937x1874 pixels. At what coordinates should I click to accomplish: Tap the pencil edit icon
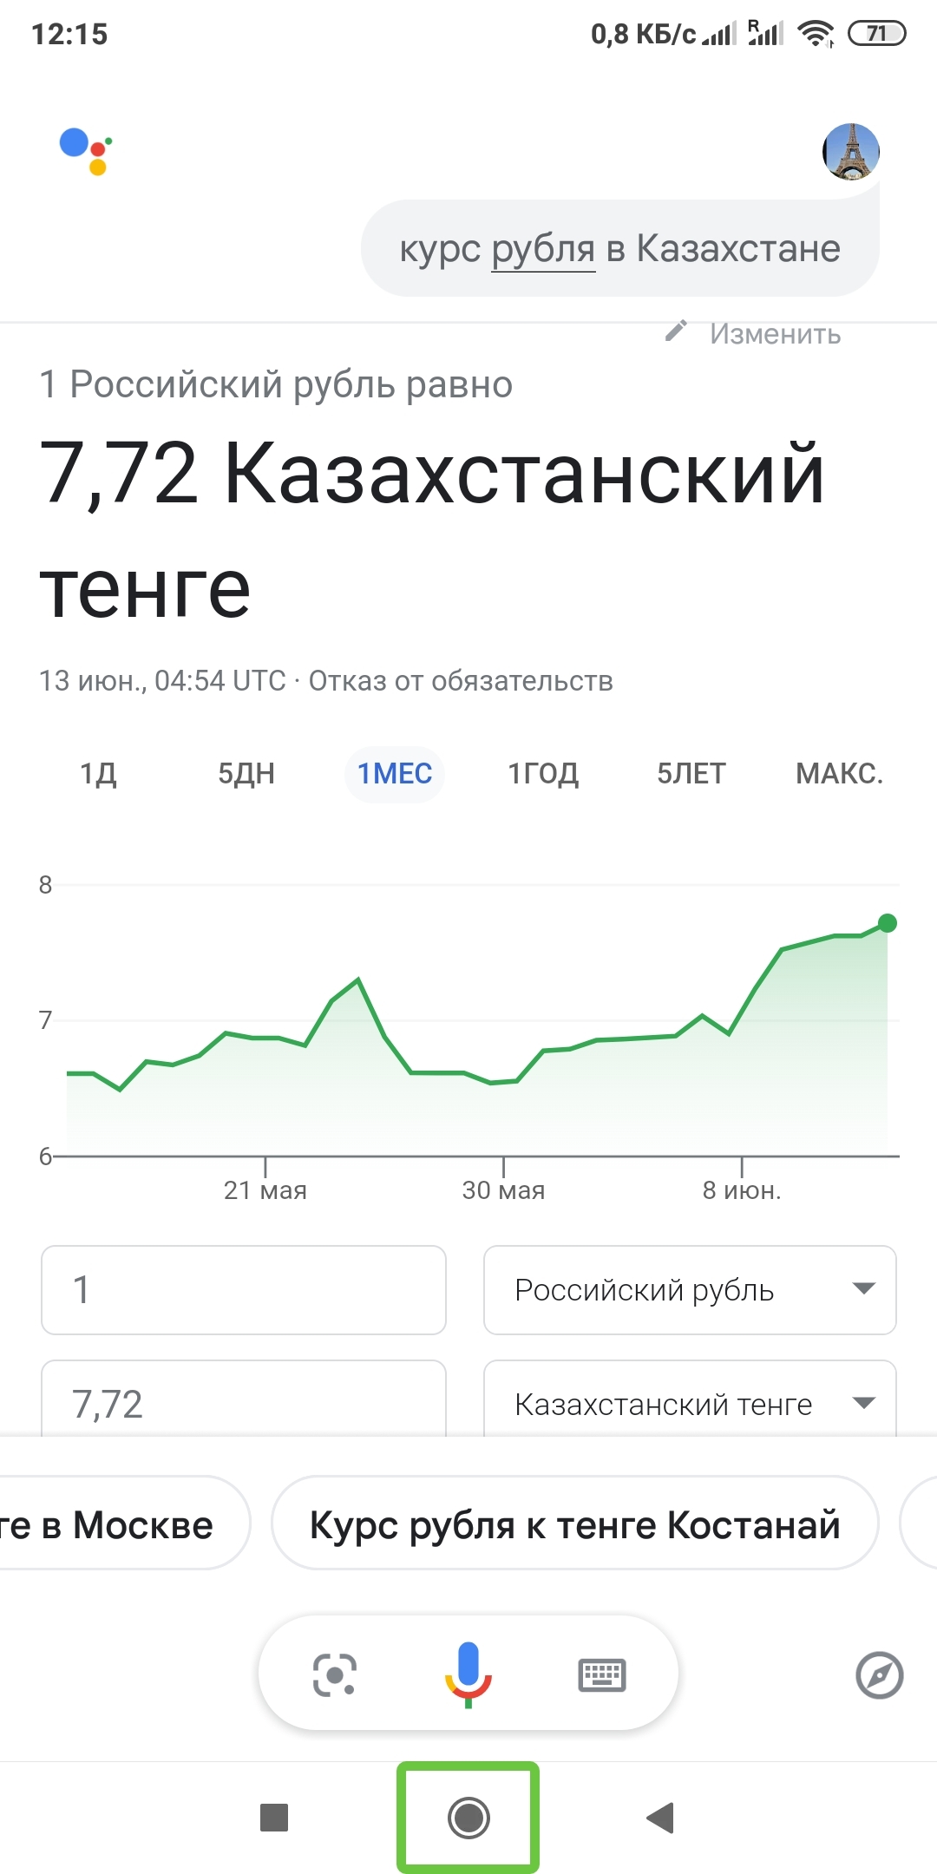click(x=676, y=331)
